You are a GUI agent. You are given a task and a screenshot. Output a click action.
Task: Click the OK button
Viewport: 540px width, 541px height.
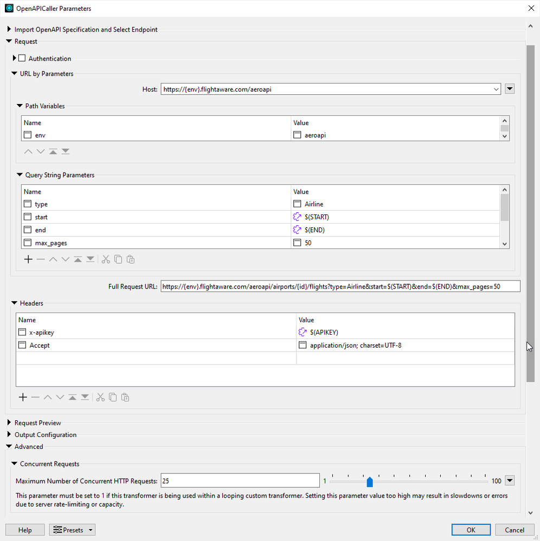pos(471,530)
